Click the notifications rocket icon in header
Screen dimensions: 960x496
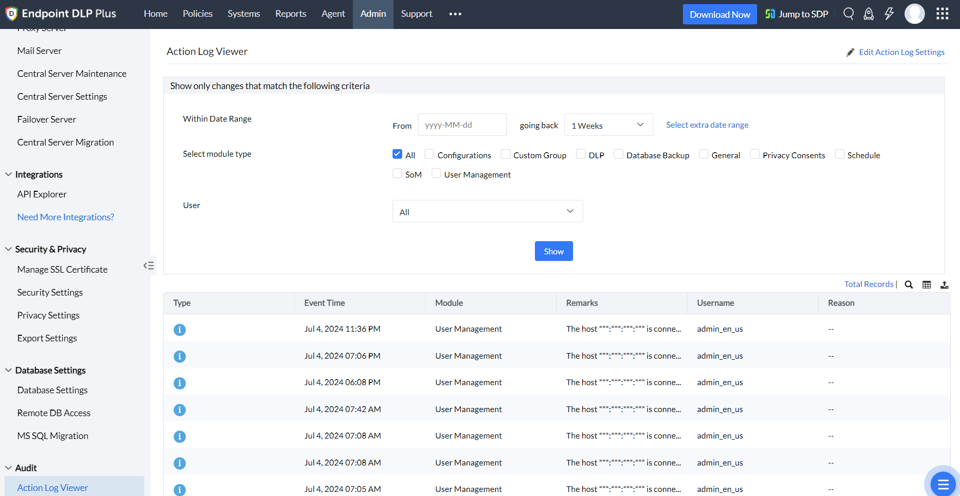tap(868, 14)
